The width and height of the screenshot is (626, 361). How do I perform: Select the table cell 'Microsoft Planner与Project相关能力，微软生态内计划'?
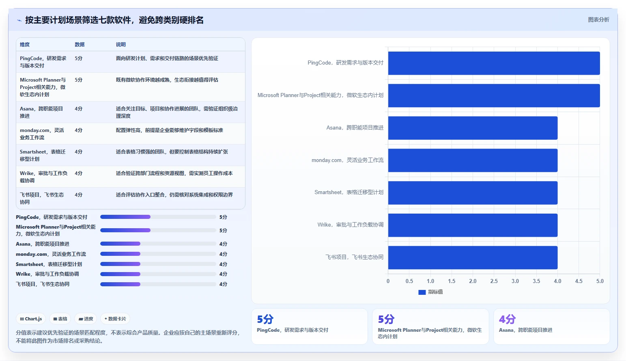click(x=43, y=87)
